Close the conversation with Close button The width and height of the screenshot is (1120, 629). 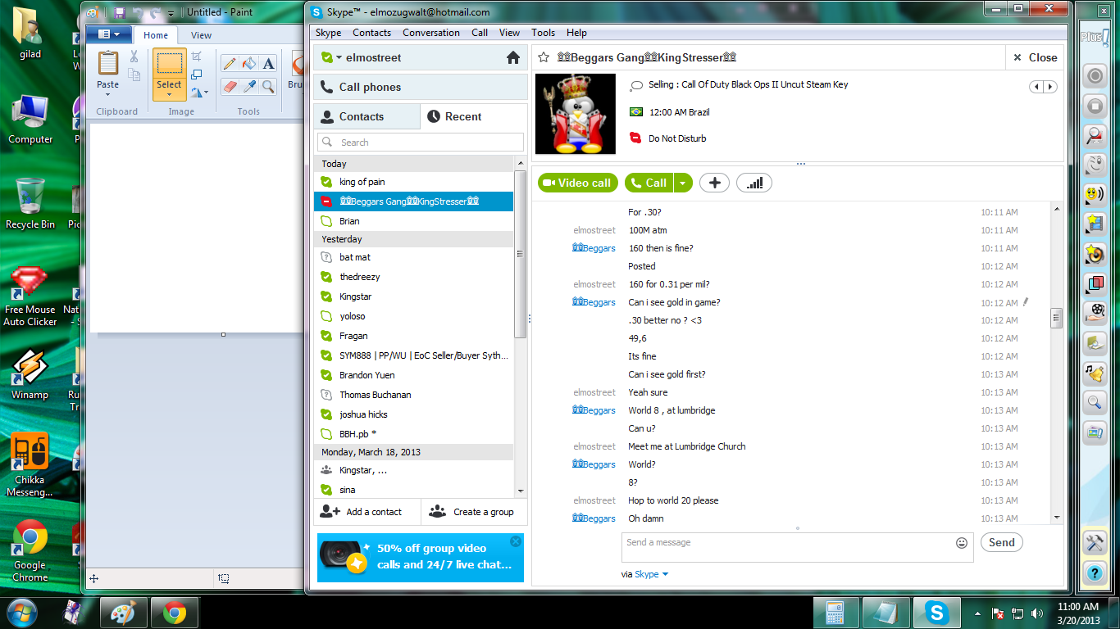pyautogui.click(x=1035, y=57)
